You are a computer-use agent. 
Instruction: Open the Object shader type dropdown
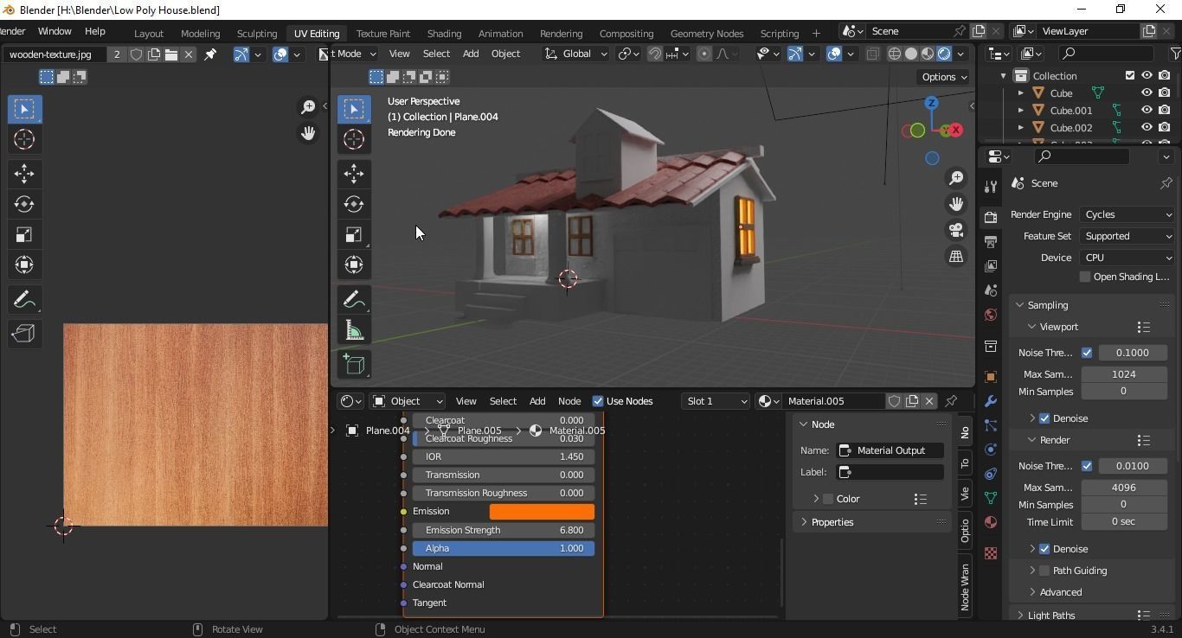coord(408,401)
